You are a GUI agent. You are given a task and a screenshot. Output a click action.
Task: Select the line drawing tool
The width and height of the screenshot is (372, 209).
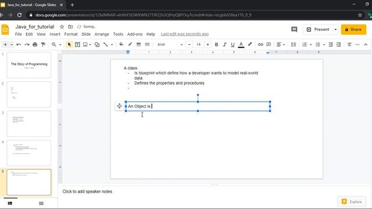click(x=106, y=45)
